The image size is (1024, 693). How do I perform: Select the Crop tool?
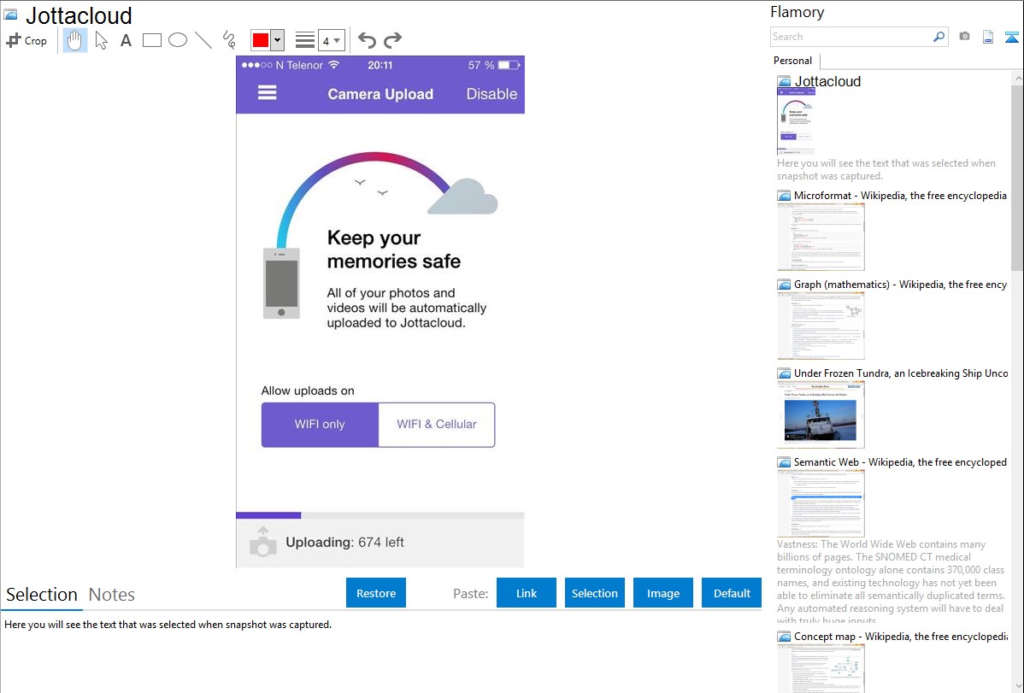26,40
